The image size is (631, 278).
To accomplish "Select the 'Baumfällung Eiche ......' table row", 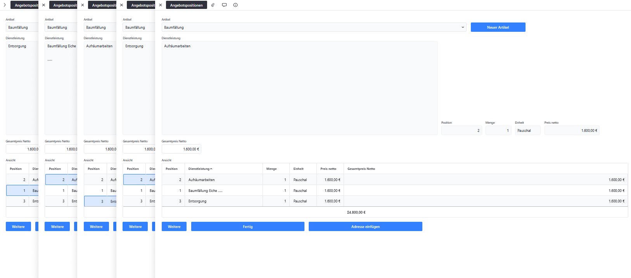I will point(395,190).
